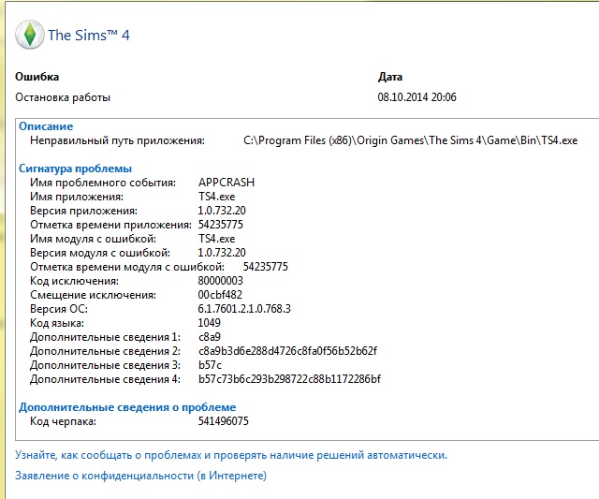Screen dimensions: 599x499
Task: Select the APPCRASH event name value
Action: (226, 183)
